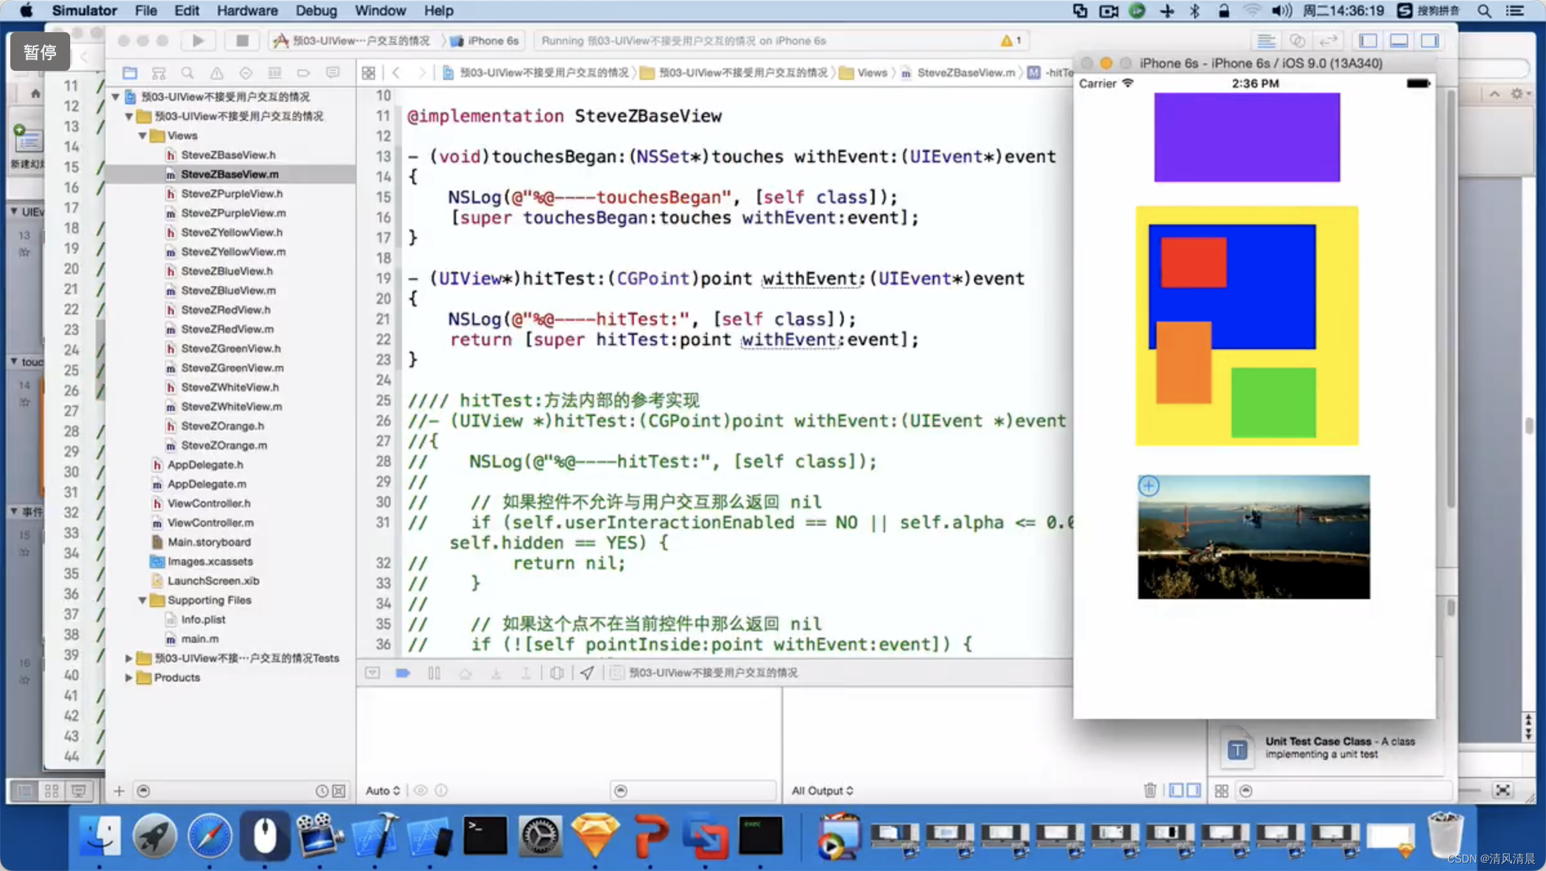1546x871 pixels.
Task: Tap the green view in the simulator
Action: 1274,403
